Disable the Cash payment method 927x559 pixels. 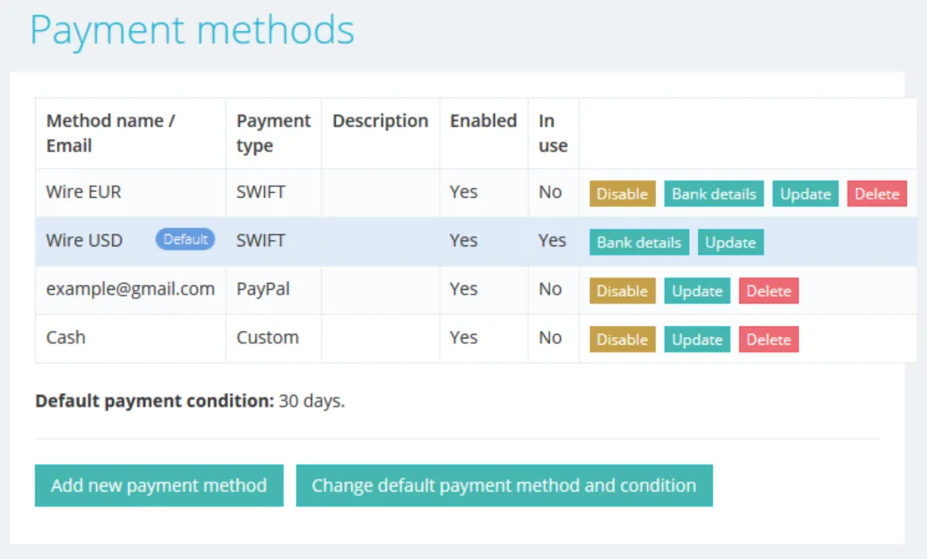coord(622,339)
